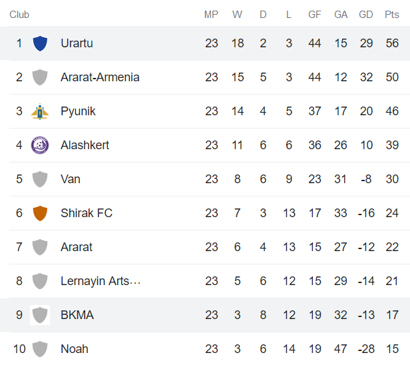Select the BKMA team name
Image resolution: width=410 pixels, height=371 pixels.
pyautogui.click(x=77, y=315)
